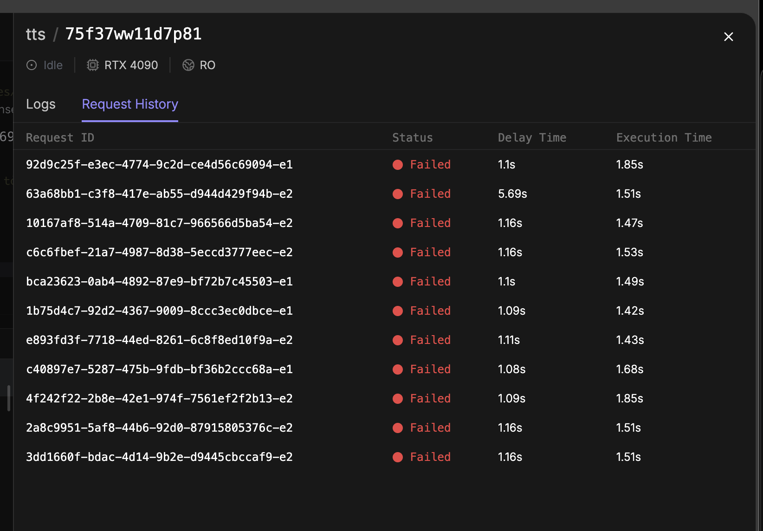Open the tts breadcrumb link

coord(36,33)
